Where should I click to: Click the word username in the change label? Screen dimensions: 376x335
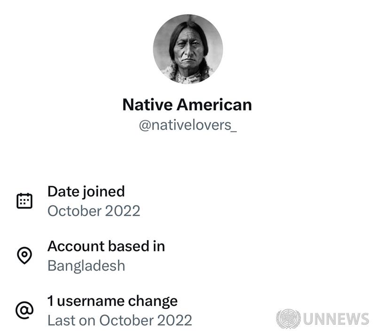click(93, 301)
